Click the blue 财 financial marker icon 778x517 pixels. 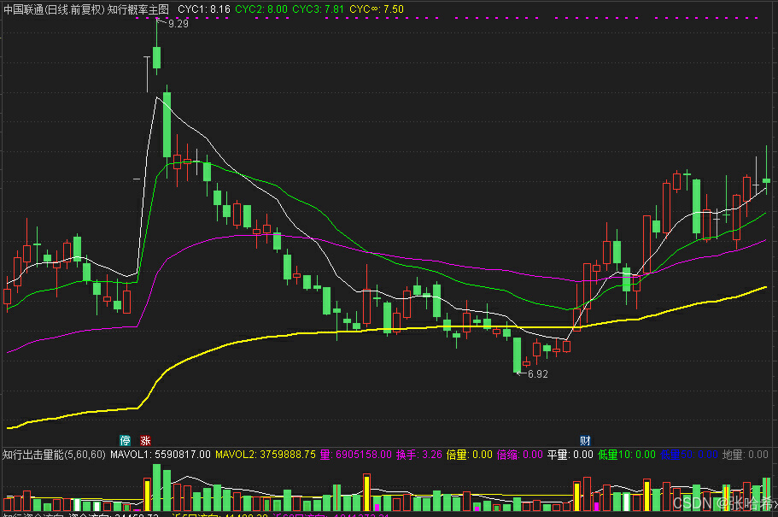tap(586, 440)
